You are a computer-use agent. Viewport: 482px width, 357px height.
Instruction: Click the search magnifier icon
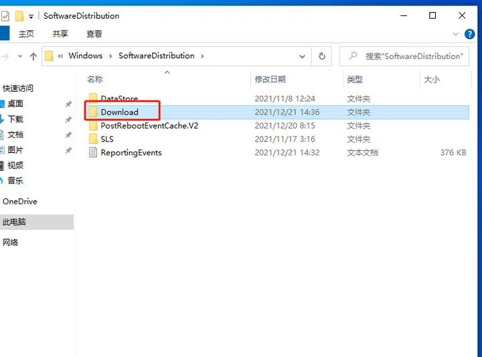(x=353, y=56)
